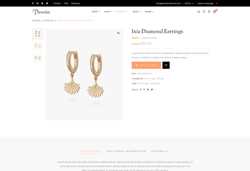Viewport: 250px width, 171px height.
Task: Zoom product image with magnifier icon
Action: (x=118, y=33)
